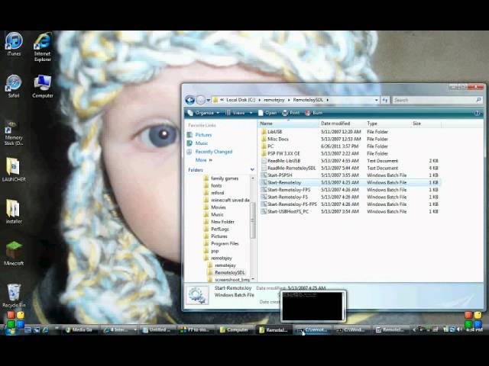Select the Misc Docs folder
The width and height of the screenshot is (489, 366).
pyautogui.click(x=274, y=139)
